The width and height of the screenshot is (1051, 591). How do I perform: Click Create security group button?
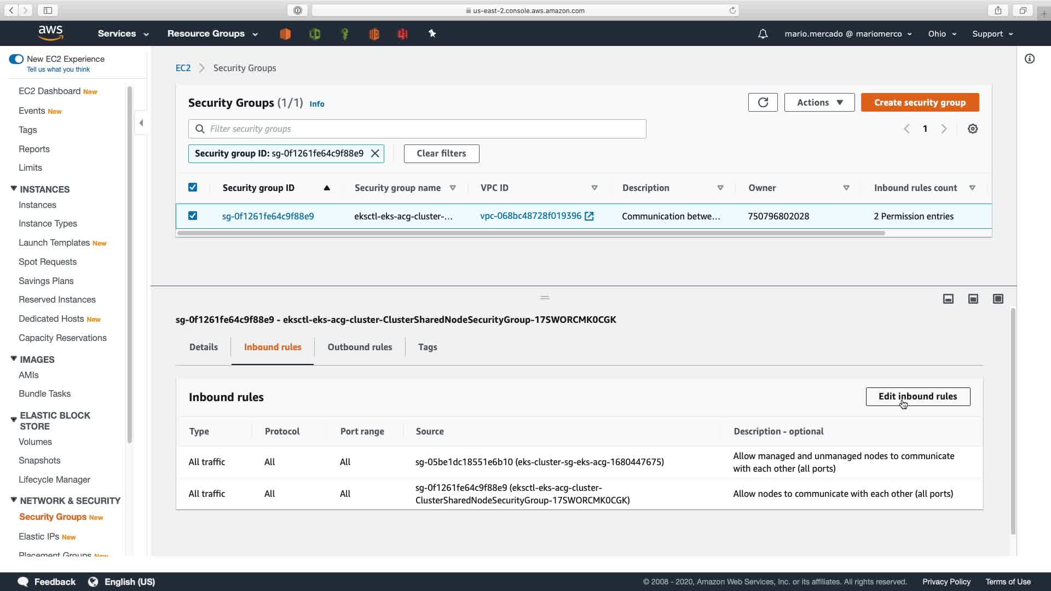[919, 102]
